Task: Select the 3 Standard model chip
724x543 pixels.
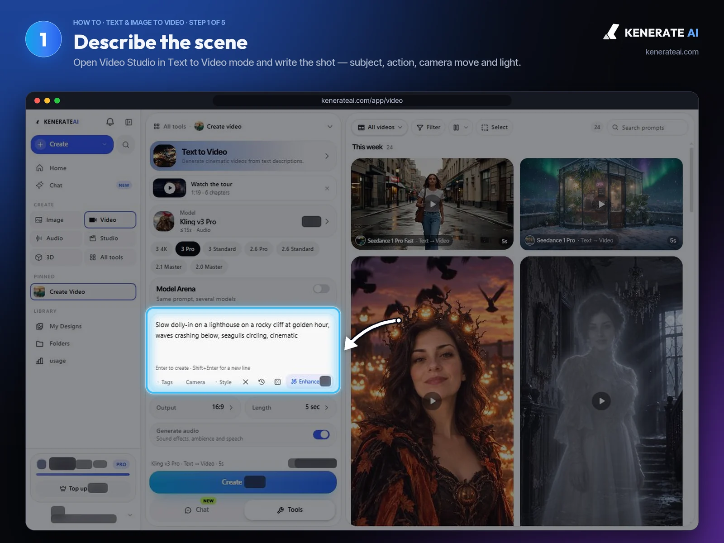Action: pos(222,249)
